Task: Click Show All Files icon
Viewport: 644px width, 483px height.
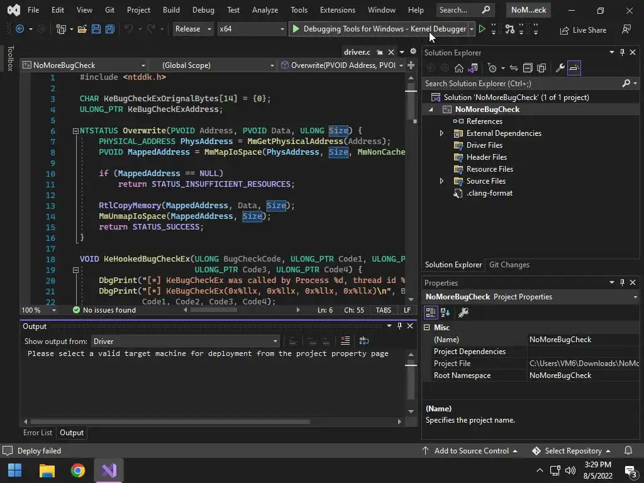Action: click(x=541, y=68)
